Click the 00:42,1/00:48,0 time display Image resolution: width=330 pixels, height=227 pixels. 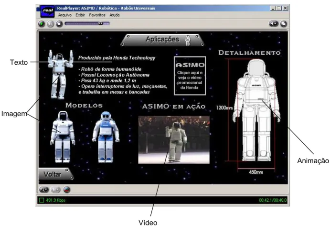(x=273, y=200)
